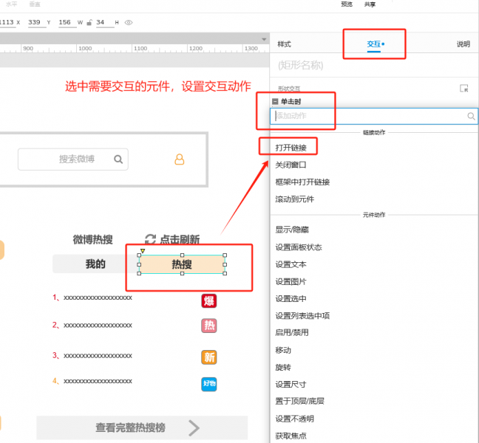
Task: Click the yellow interaction marker on 热搜
Action: coord(143,251)
